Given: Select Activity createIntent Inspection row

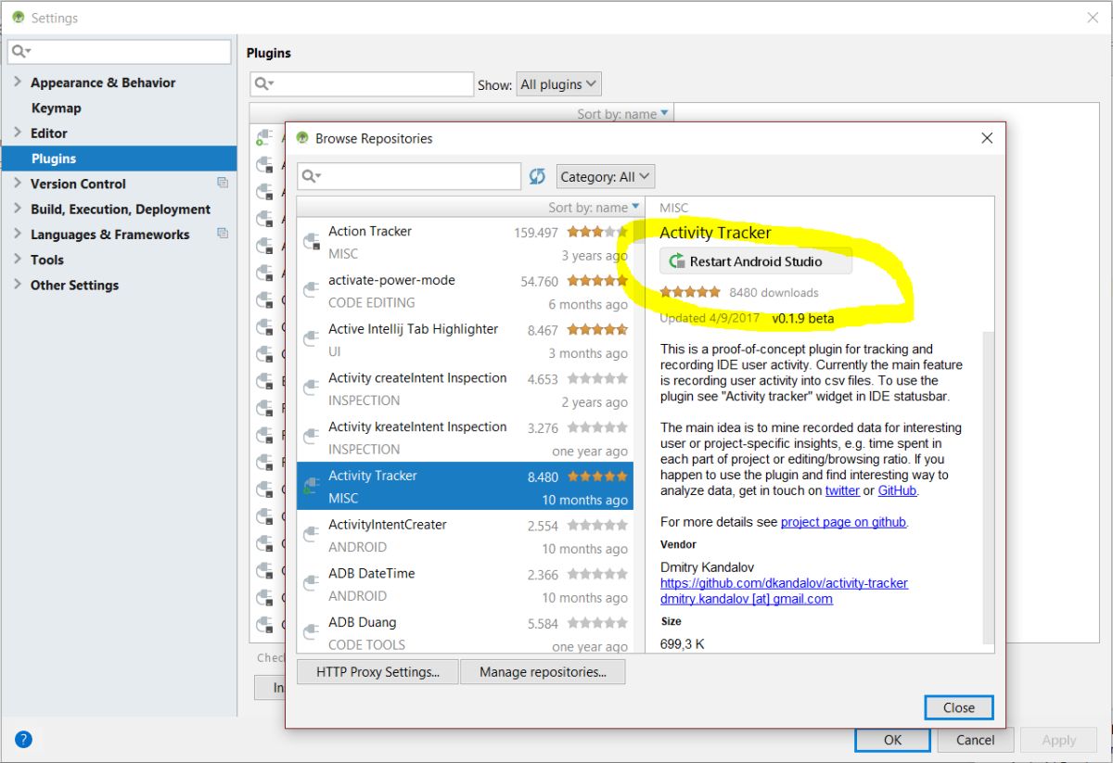Looking at the screenshot, I should [x=465, y=389].
